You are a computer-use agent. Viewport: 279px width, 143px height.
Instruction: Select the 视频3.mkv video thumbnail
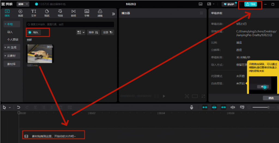click(x=40, y=54)
